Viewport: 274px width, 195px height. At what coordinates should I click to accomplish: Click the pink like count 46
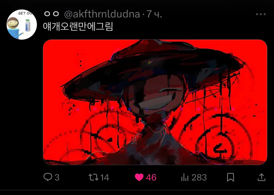click(151, 178)
